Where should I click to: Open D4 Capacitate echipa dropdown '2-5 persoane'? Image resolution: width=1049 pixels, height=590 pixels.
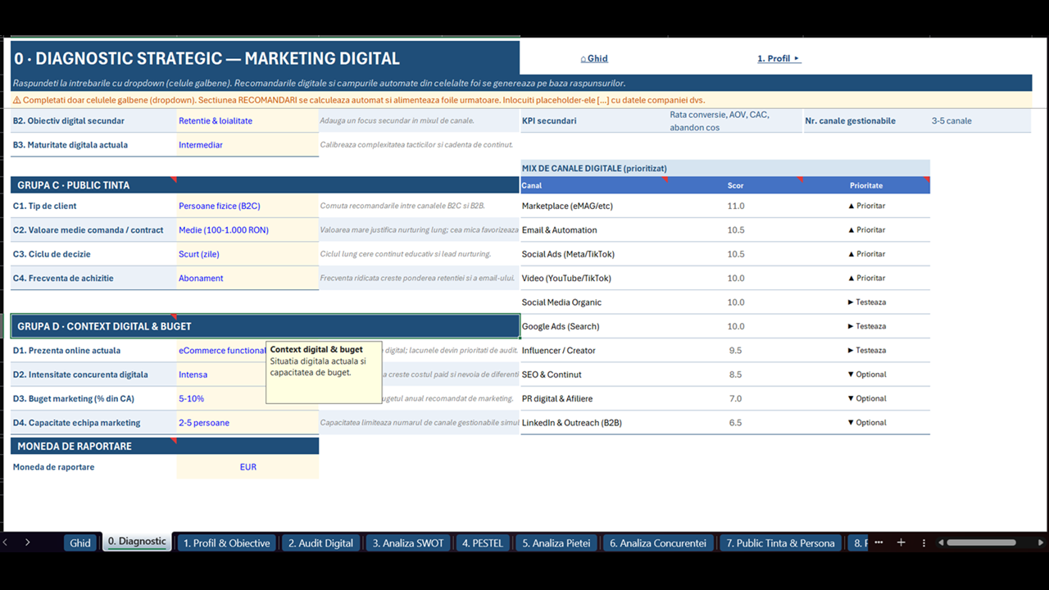point(247,423)
